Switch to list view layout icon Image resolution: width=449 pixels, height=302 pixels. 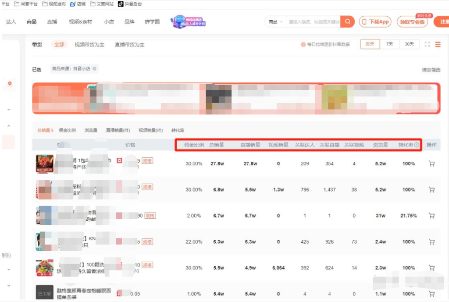(438, 44)
